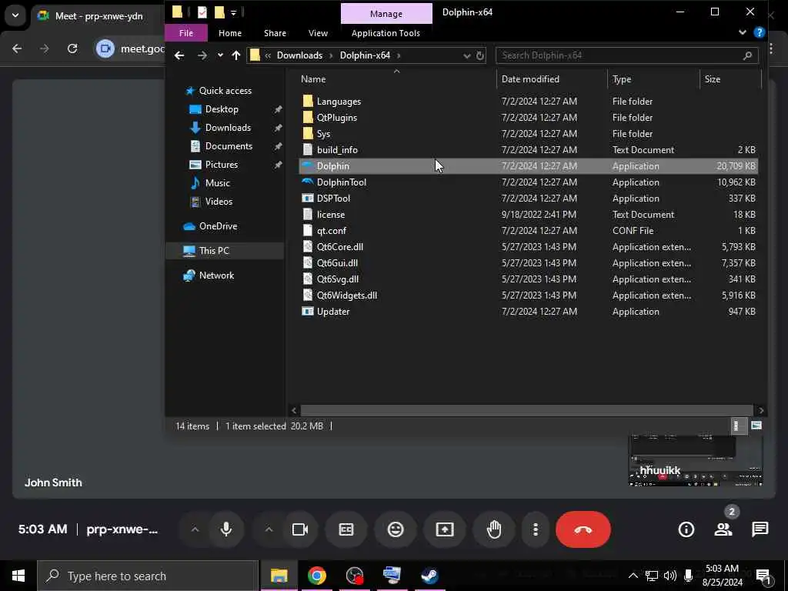
Task: Open meeting details info icon
Action: click(x=686, y=529)
